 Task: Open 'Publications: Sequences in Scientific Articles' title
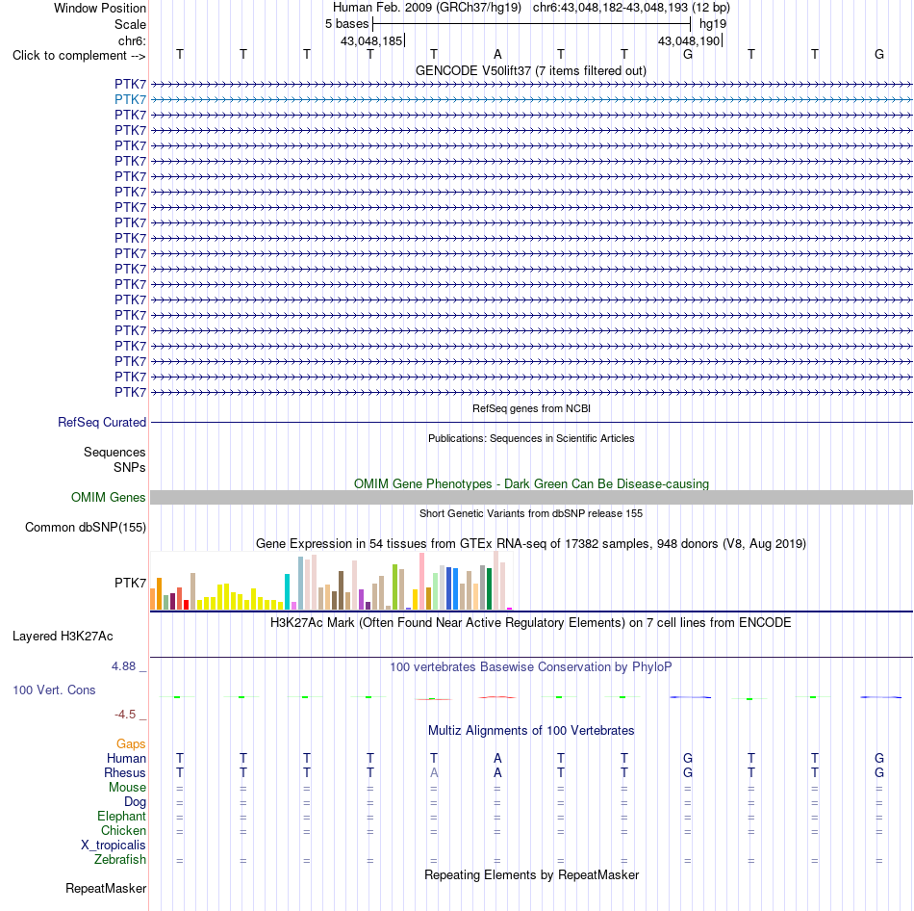(531, 438)
